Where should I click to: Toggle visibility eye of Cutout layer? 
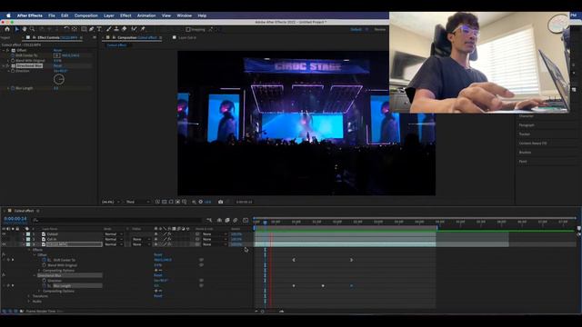point(4,234)
